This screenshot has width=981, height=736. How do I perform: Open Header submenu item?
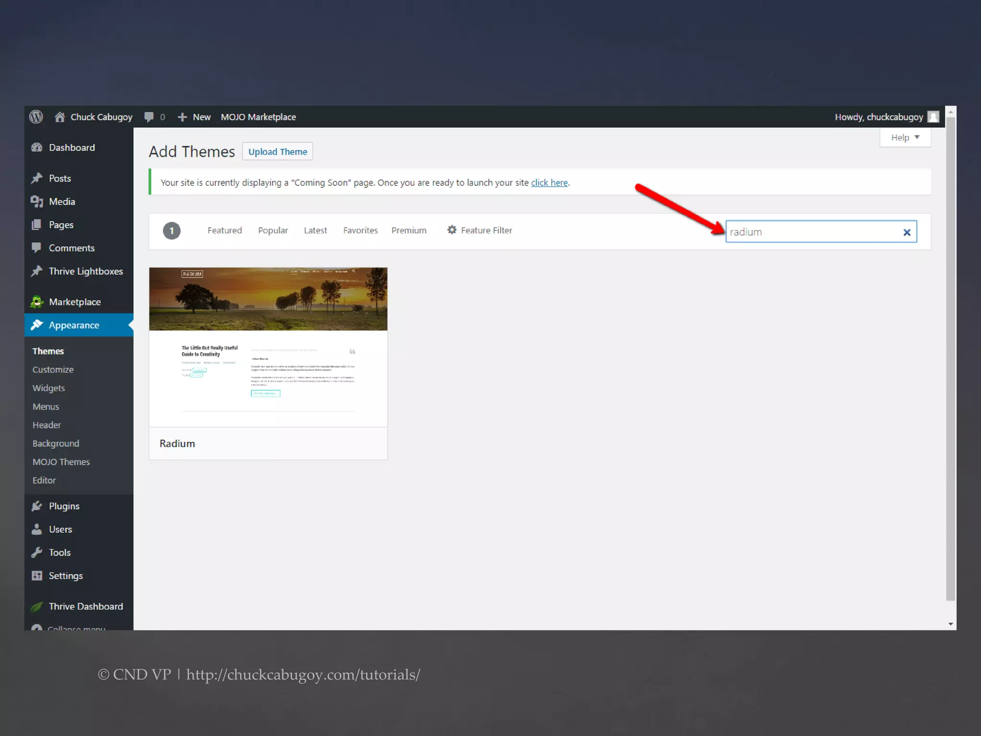46,425
